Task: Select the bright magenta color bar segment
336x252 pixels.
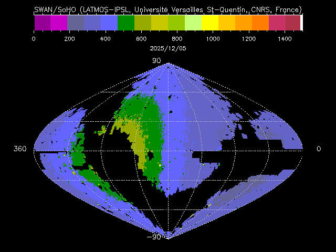Action: coord(59,23)
